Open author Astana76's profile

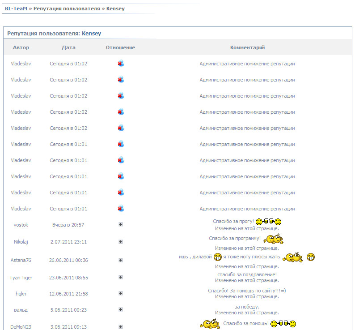(21, 260)
